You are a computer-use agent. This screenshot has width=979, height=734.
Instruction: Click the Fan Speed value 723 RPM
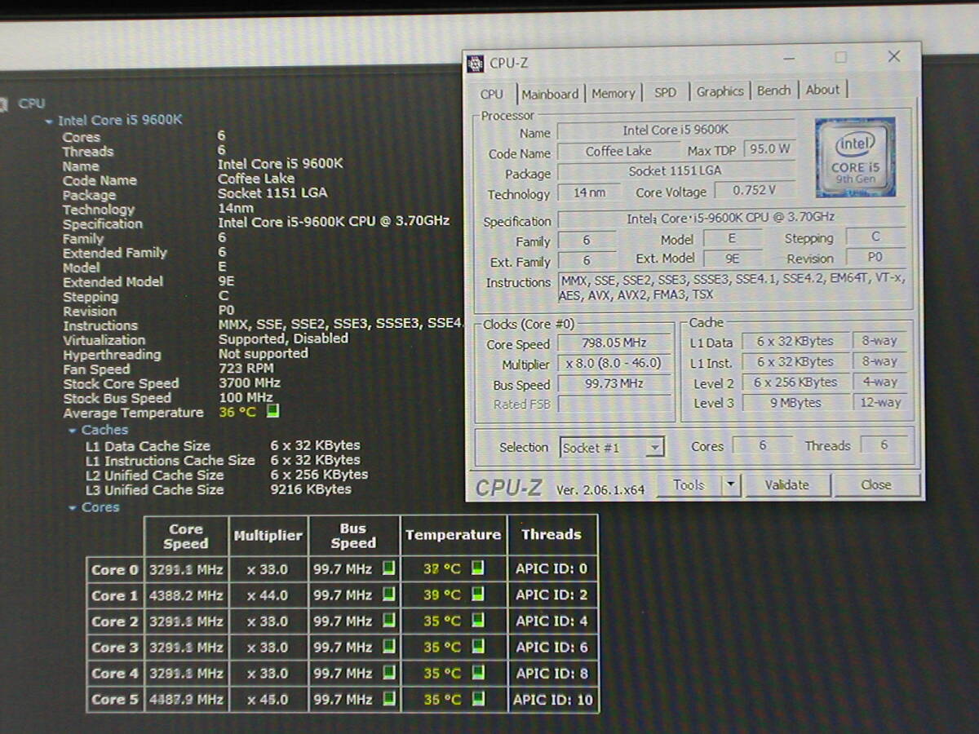pos(246,368)
